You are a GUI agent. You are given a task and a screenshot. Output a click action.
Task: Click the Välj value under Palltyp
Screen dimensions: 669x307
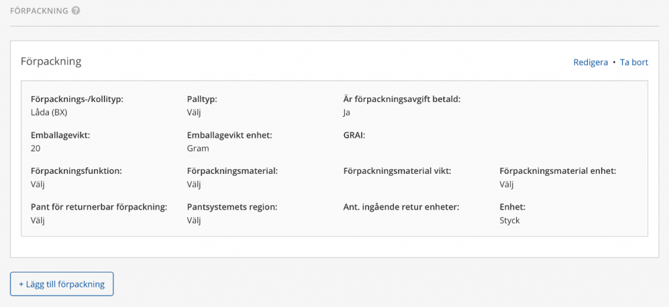[x=193, y=112]
